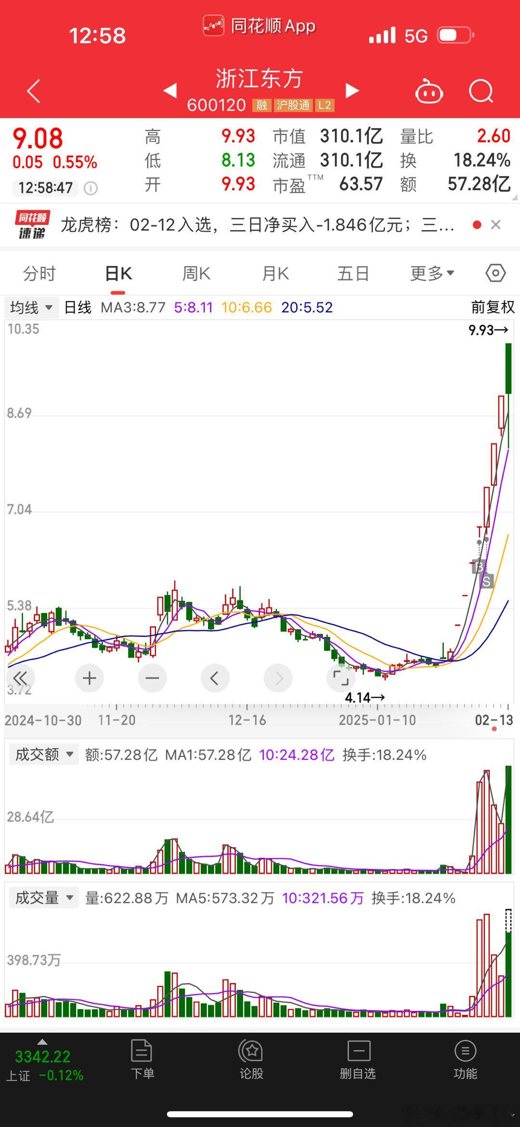This screenshot has width=520, height=1127.
Task: Open the robot assistant icon
Action: tap(429, 91)
